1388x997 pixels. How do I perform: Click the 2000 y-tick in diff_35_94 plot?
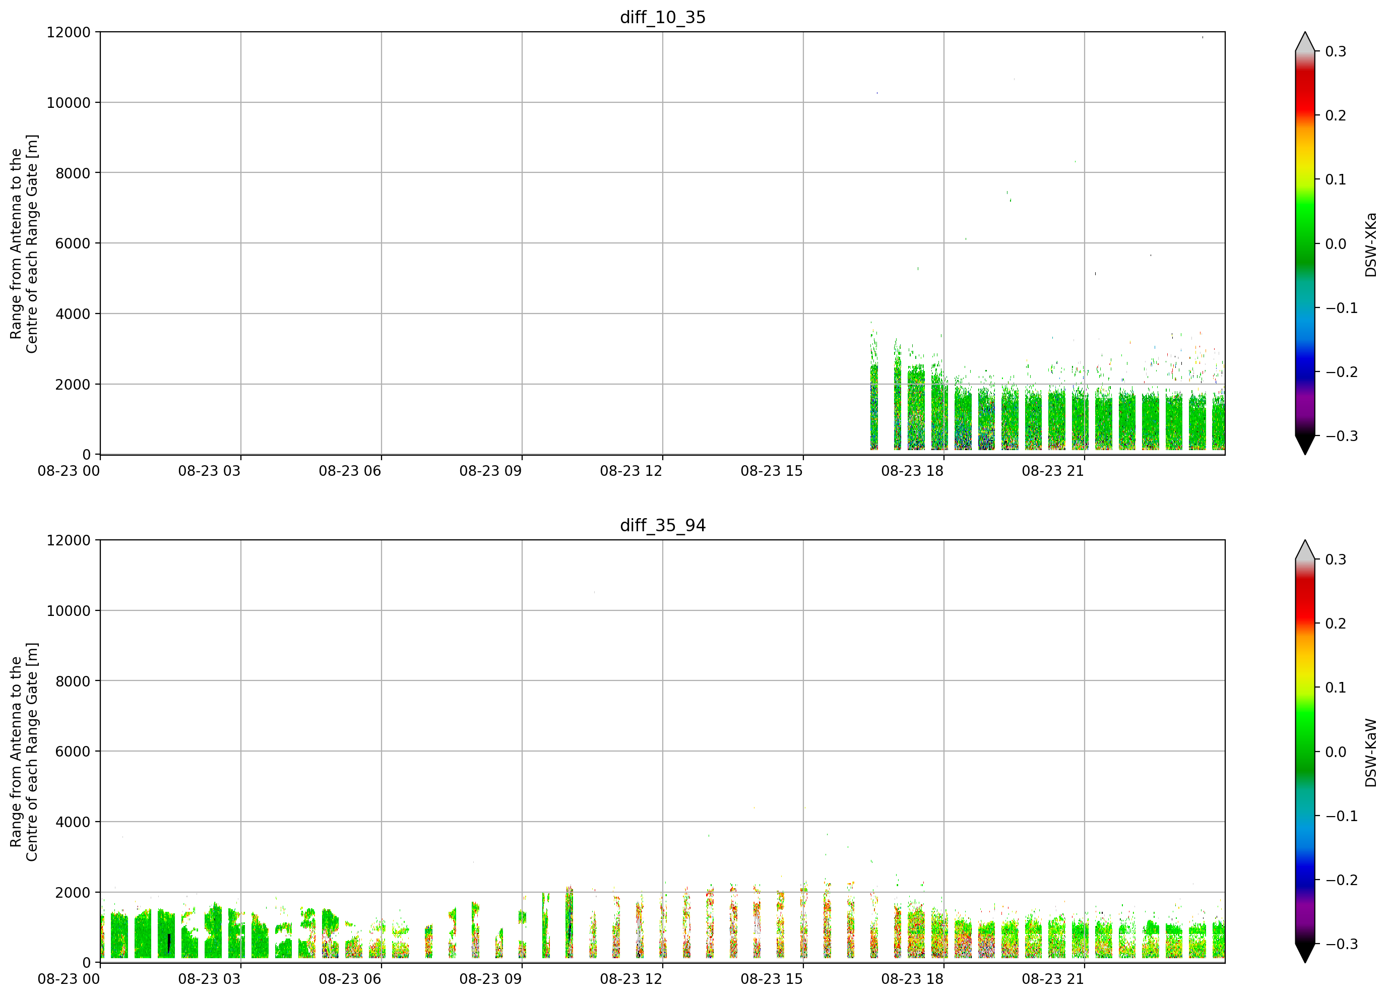pos(73,892)
